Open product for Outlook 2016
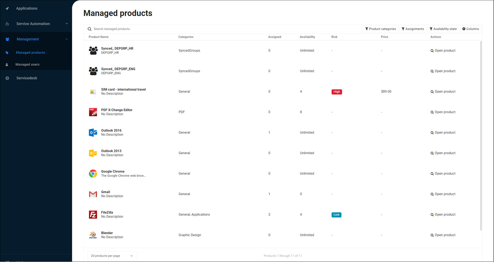This screenshot has width=494, height=262. point(443,133)
